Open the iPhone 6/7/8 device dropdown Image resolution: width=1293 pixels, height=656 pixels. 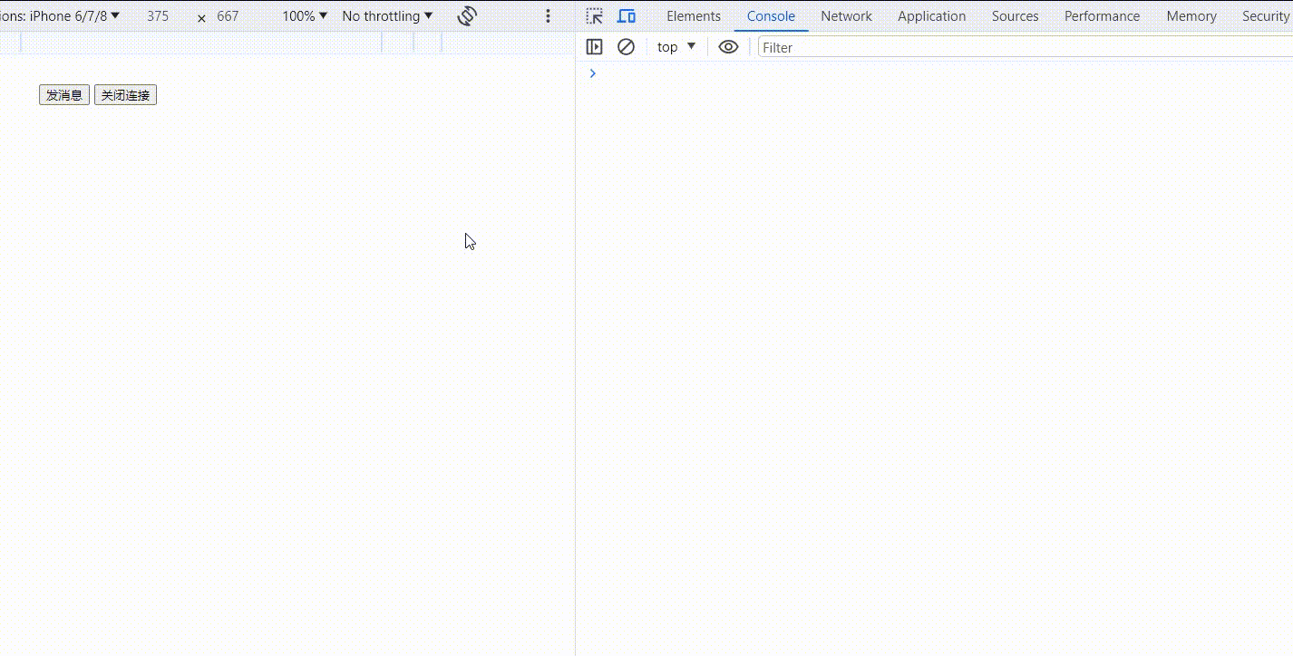(63, 15)
